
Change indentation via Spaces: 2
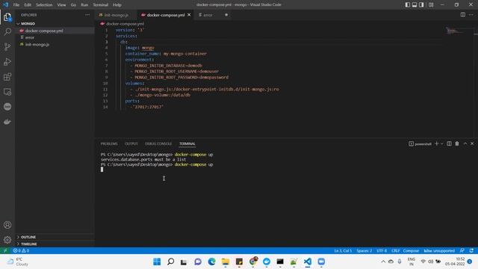coord(364,251)
